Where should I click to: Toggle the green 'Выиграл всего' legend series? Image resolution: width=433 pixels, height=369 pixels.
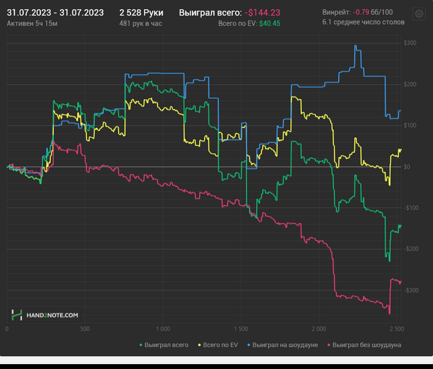tap(164, 345)
